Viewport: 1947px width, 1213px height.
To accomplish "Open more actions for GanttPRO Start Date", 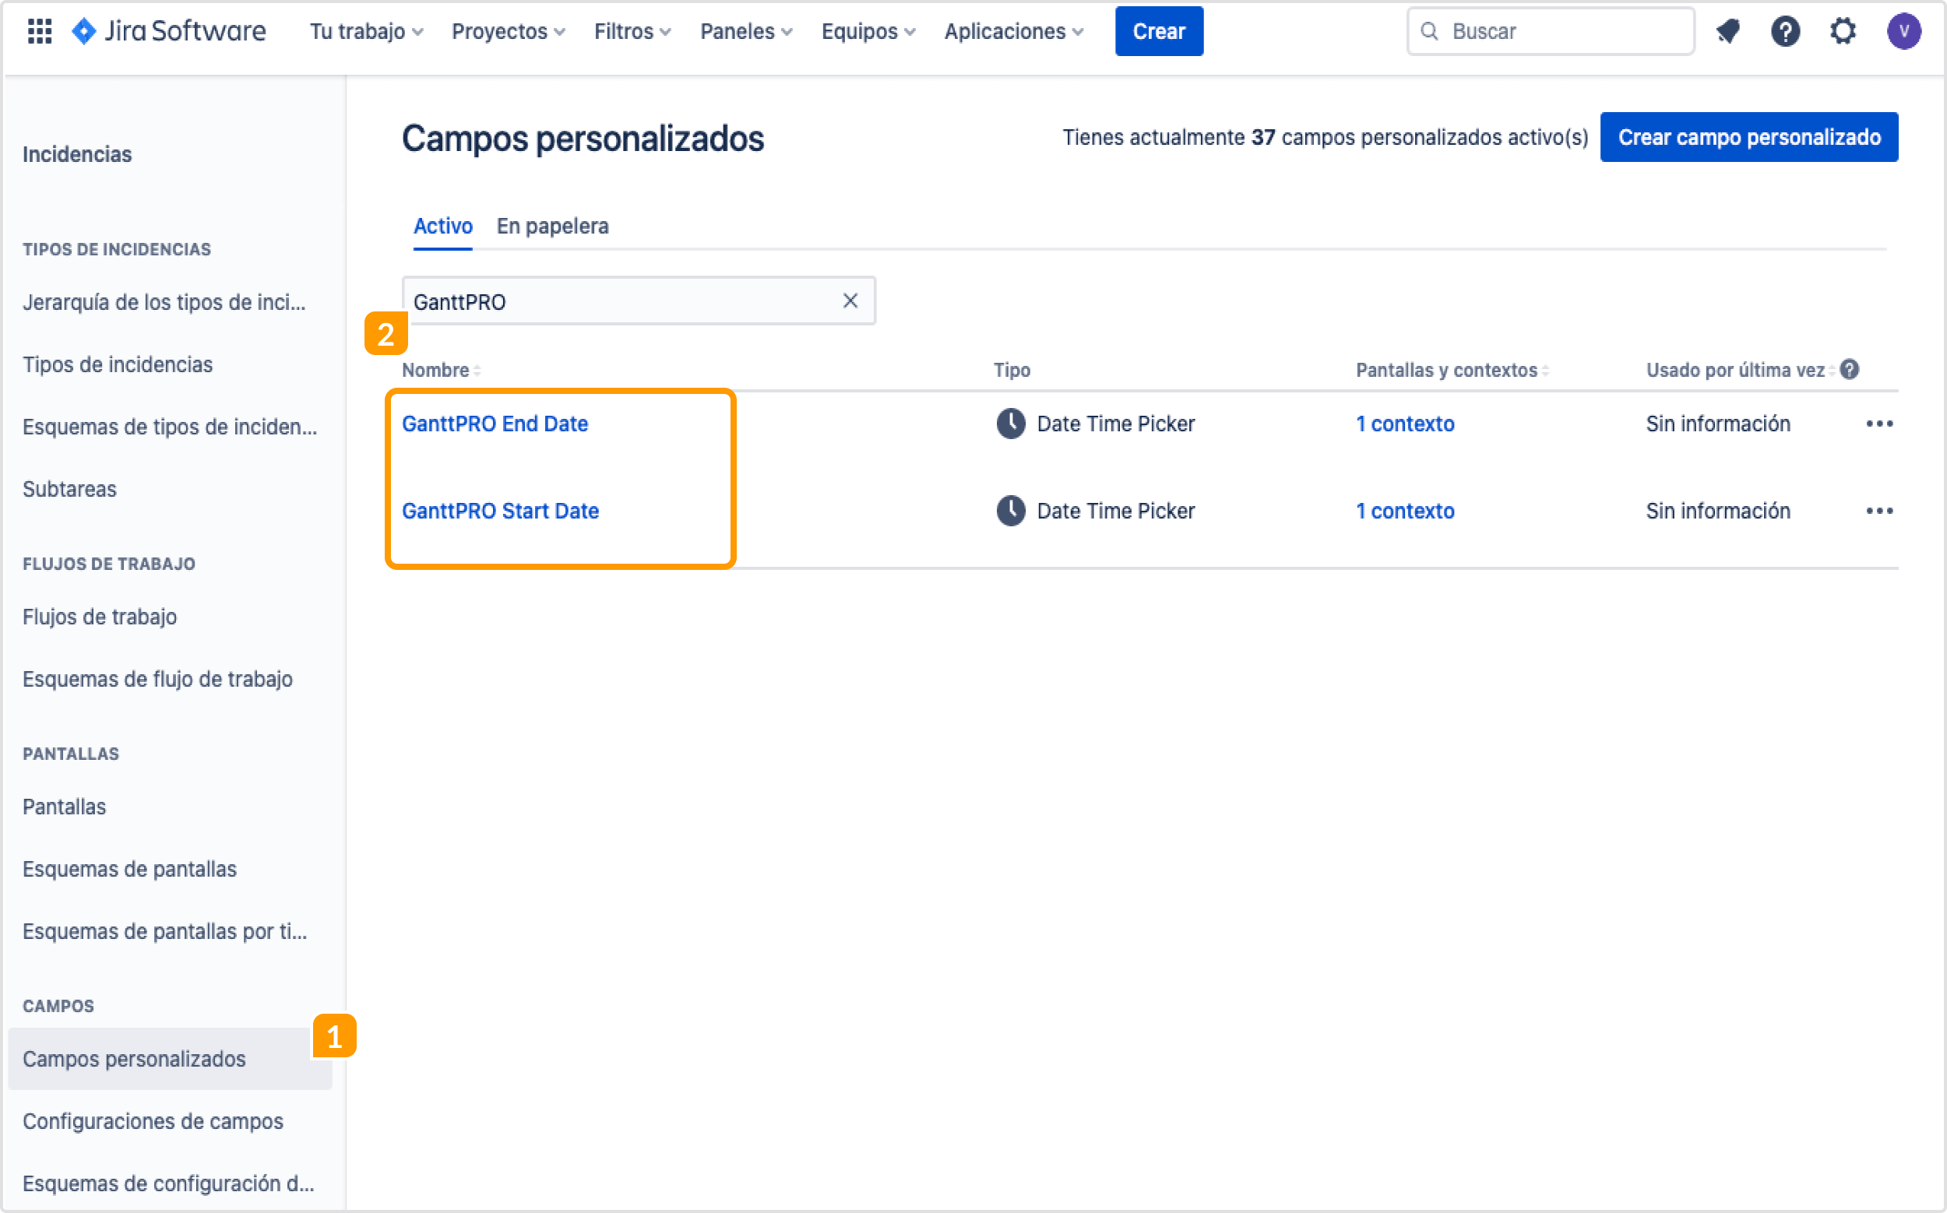I will 1879,511.
